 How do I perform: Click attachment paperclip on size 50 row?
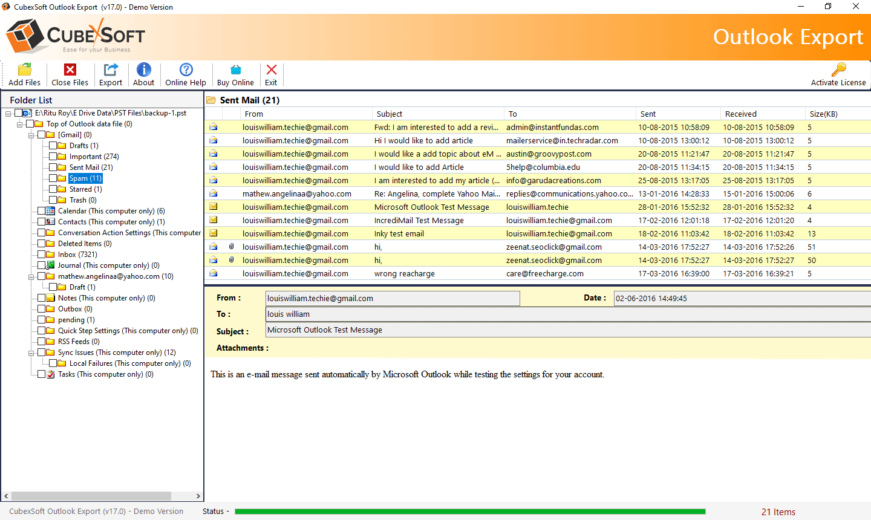click(231, 260)
